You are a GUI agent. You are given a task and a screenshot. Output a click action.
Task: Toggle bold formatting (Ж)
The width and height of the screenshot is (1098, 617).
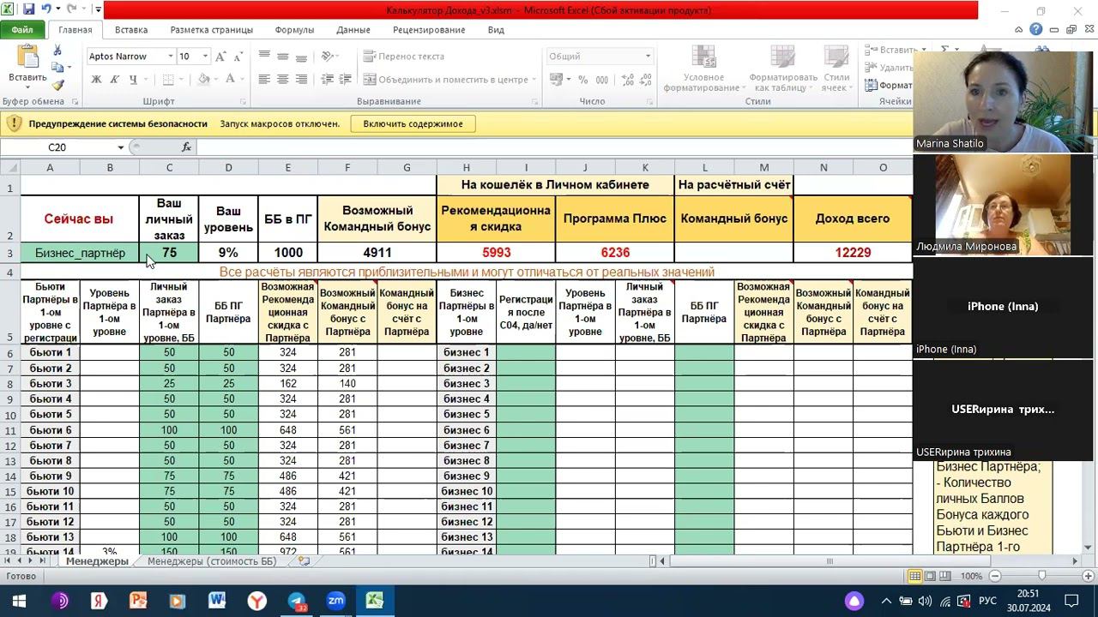click(x=96, y=80)
